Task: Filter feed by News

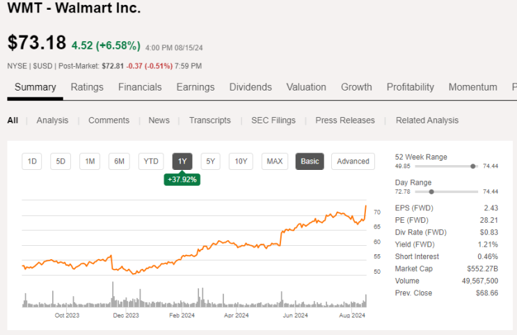Action: pyautogui.click(x=159, y=120)
